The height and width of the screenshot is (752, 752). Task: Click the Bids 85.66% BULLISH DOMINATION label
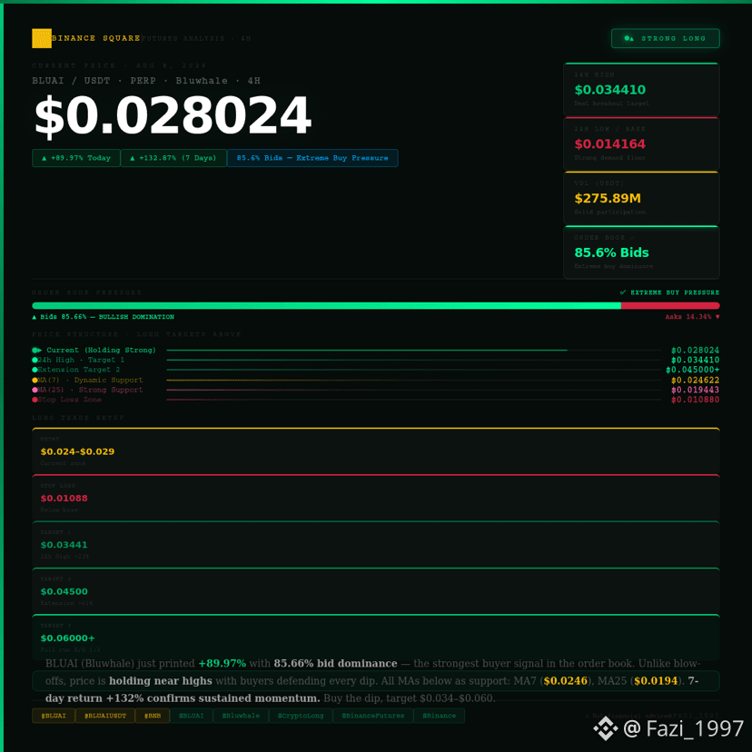(x=104, y=317)
